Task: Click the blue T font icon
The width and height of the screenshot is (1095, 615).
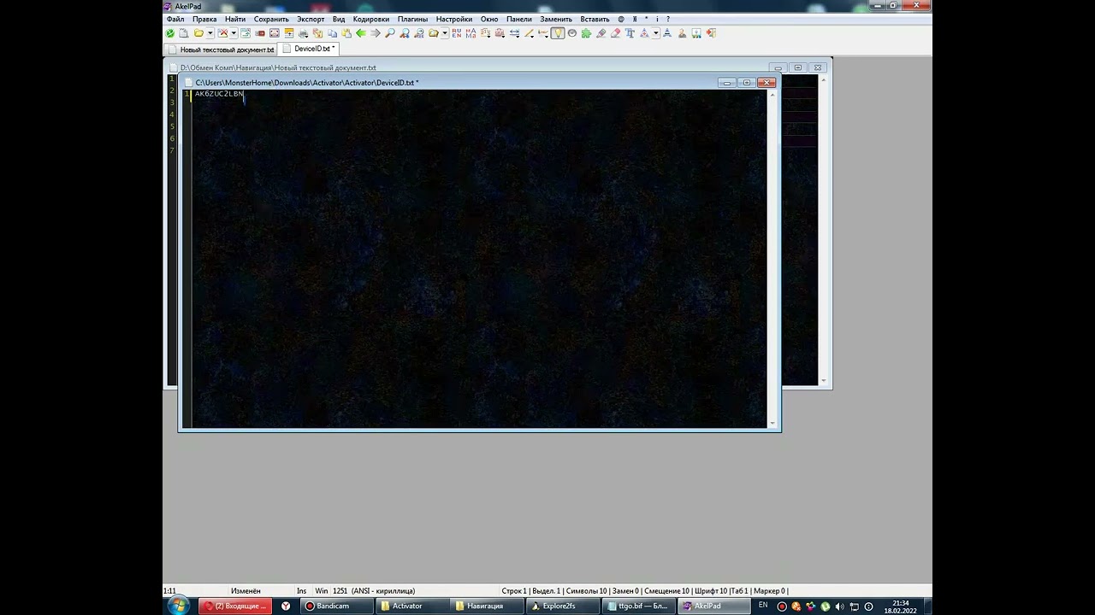Action: pyautogui.click(x=630, y=33)
